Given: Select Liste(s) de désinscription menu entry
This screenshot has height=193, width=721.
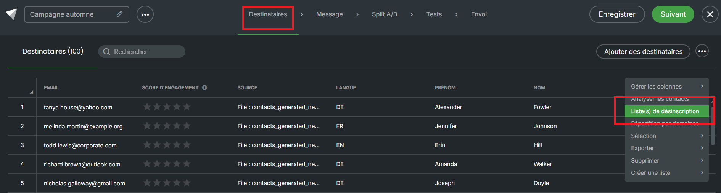Looking at the screenshot, I should pyautogui.click(x=665, y=111).
